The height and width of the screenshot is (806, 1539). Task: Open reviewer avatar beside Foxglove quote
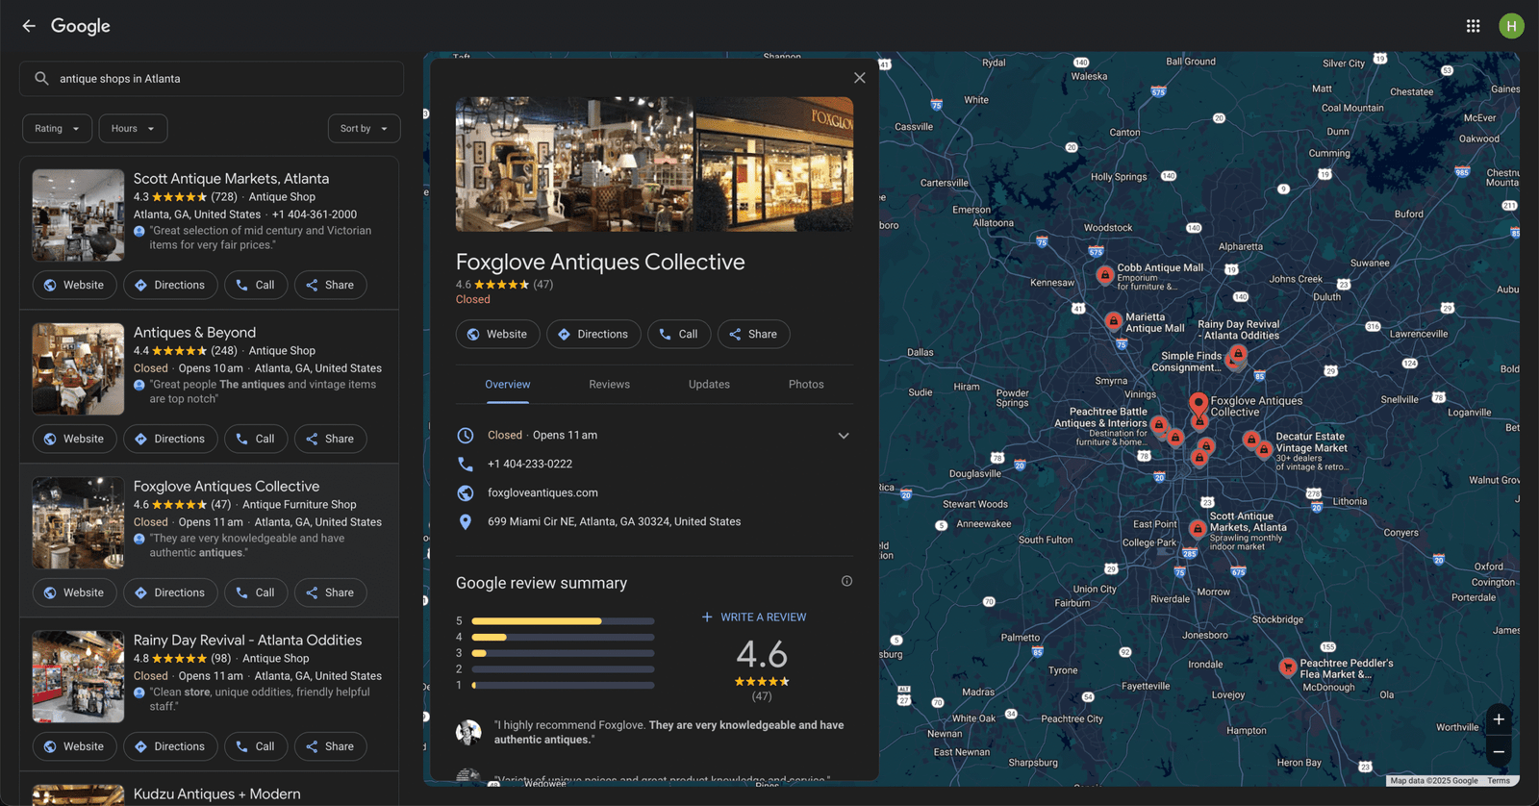click(468, 733)
